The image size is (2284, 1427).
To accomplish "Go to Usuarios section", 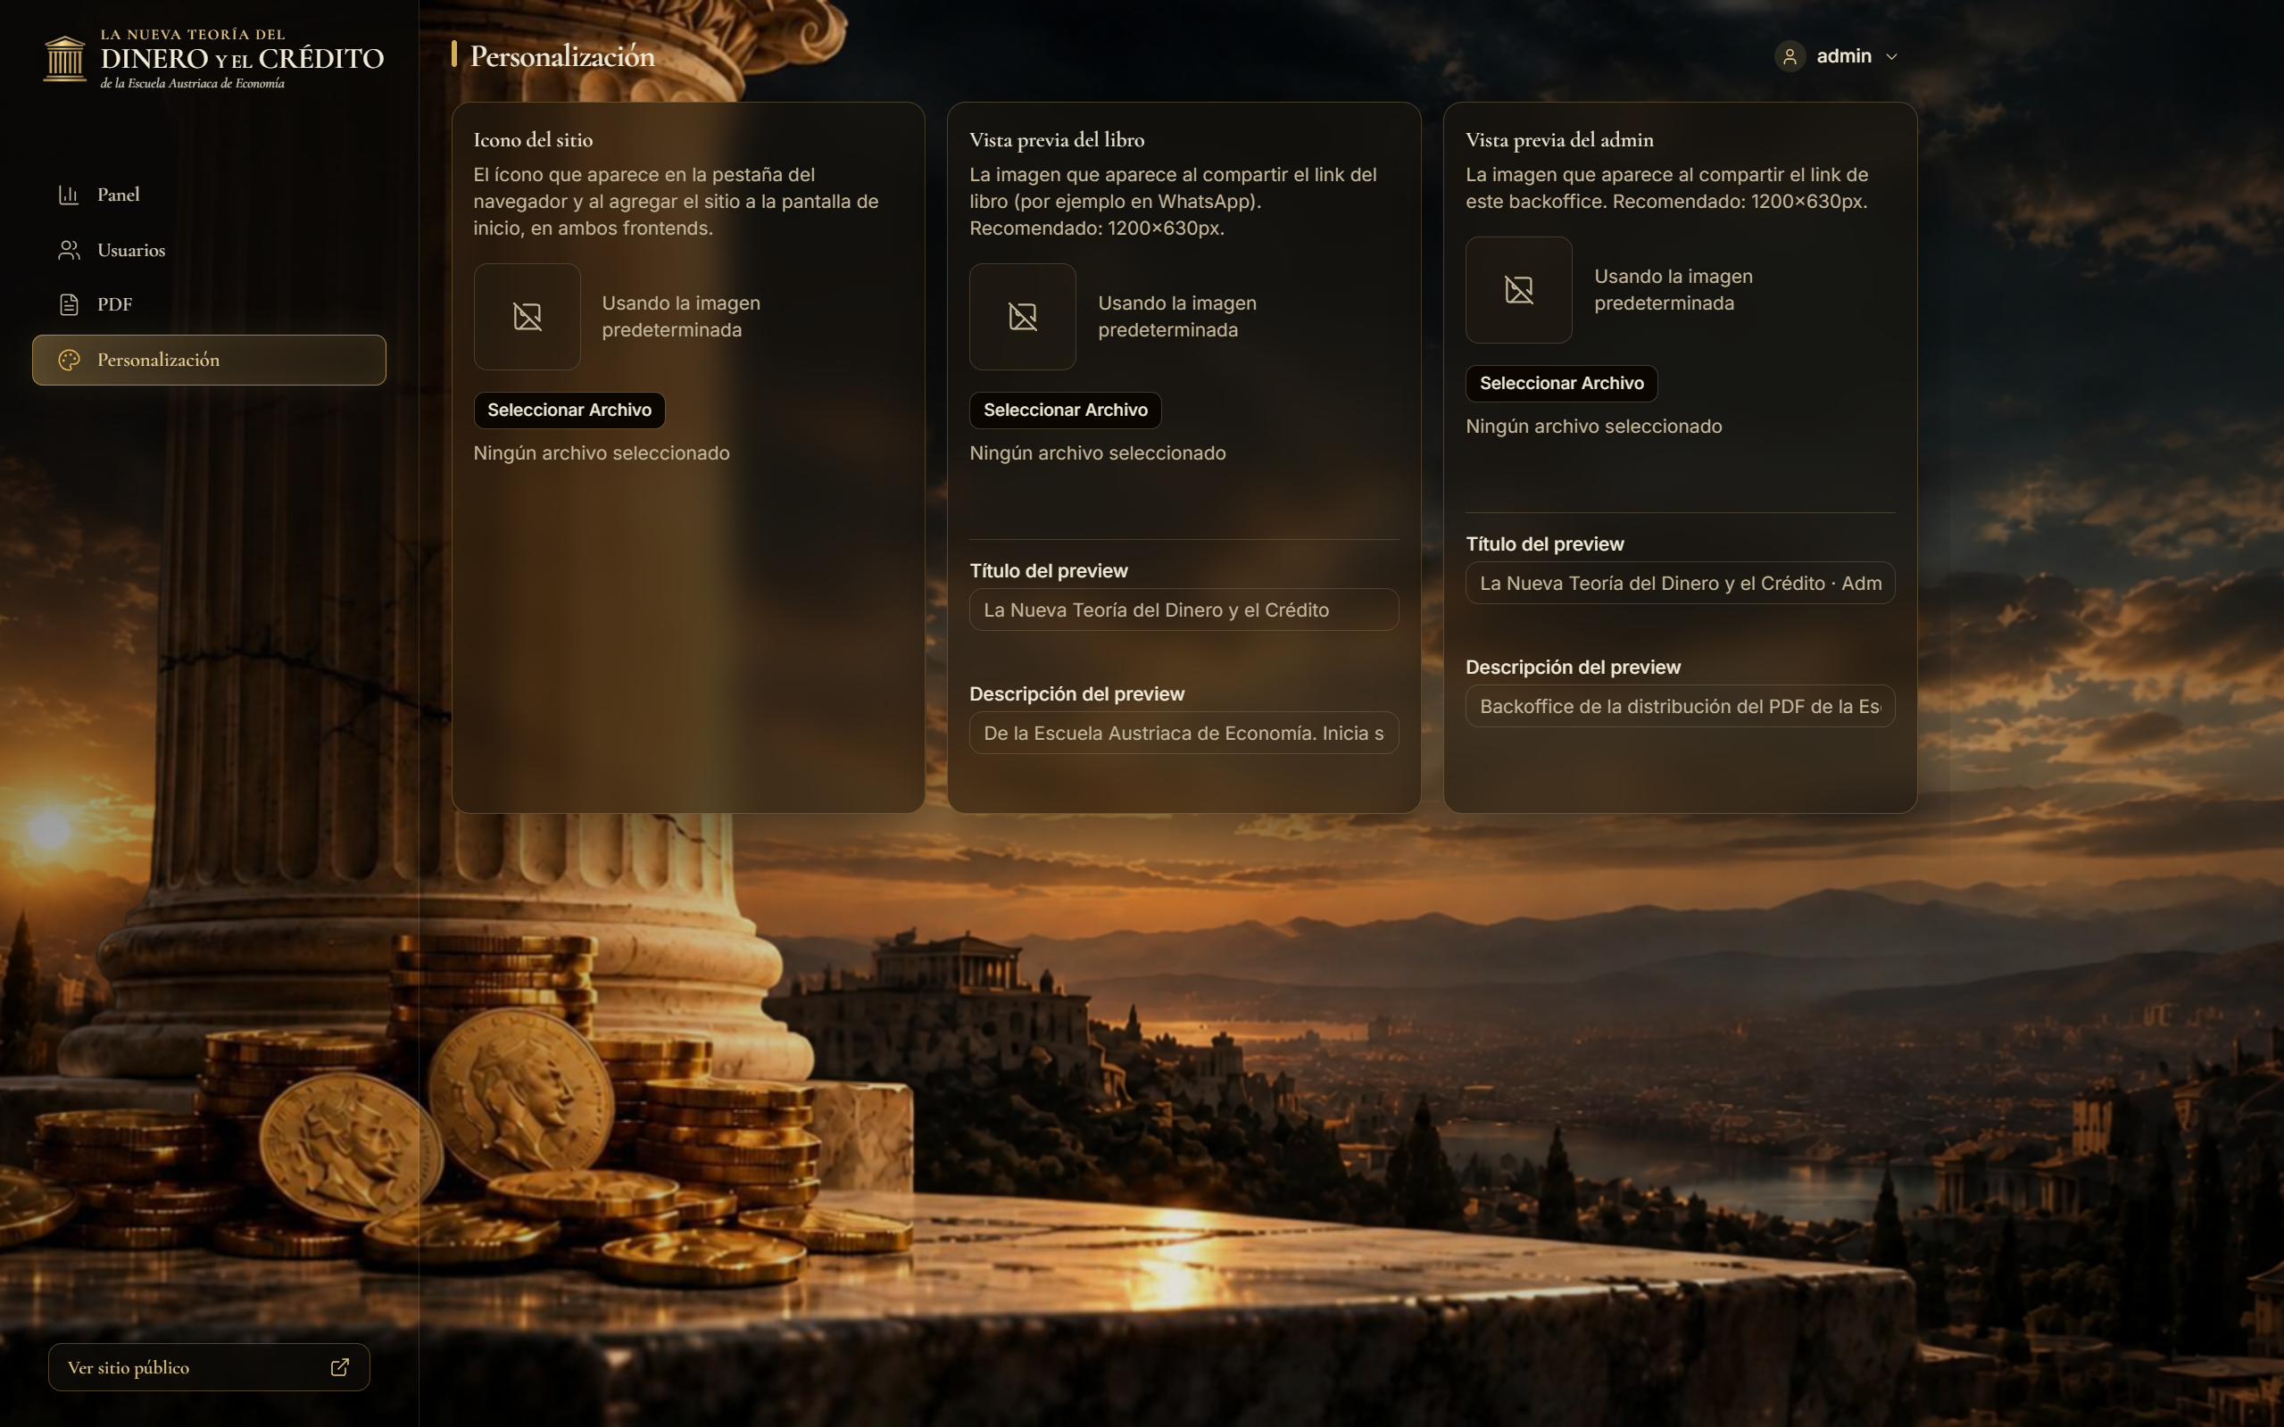I will [x=209, y=250].
